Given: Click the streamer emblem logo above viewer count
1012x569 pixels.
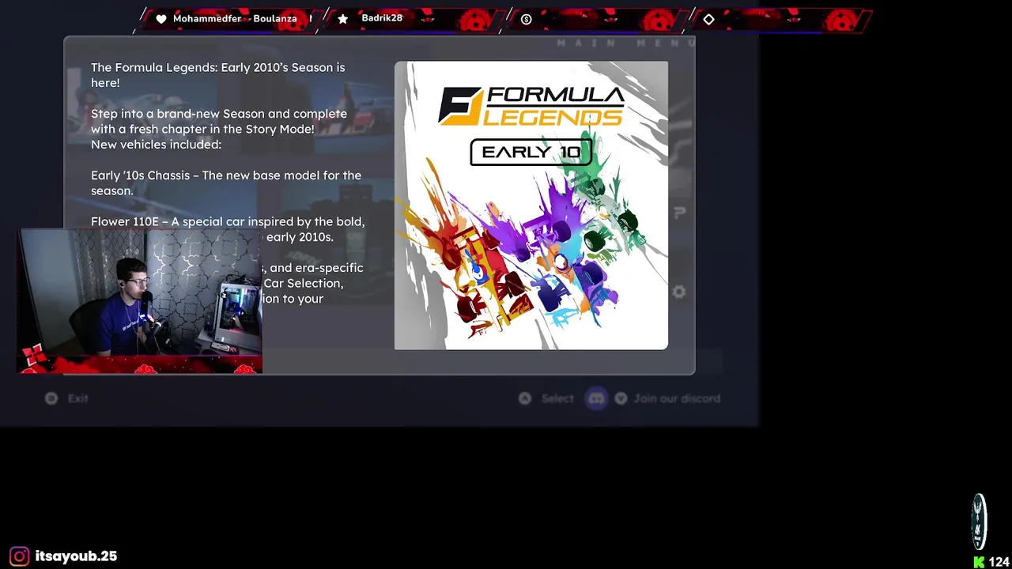Looking at the screenshot, I should (979, 522).
